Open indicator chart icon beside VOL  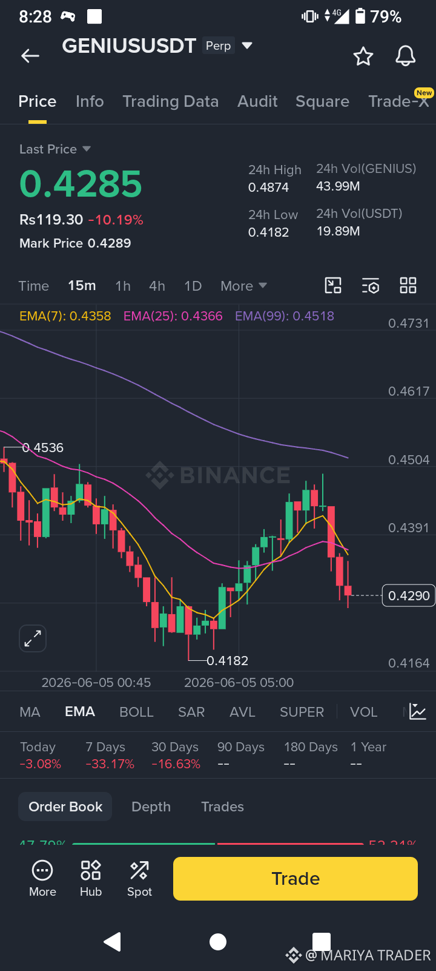[418, 711]
